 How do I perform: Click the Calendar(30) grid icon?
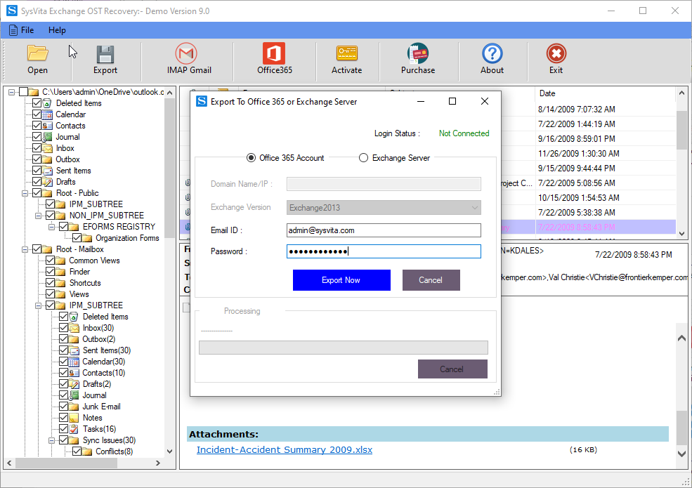pyautogui.click(x=74, y=362)
